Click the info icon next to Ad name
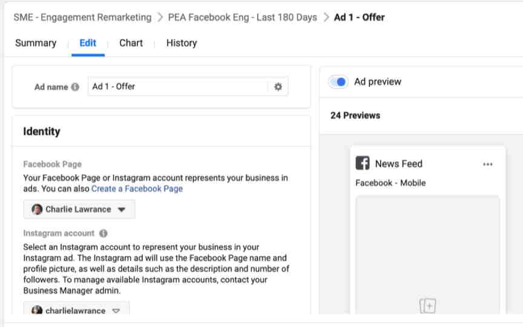Viewport: 523px width, 327px height. point(75,87)
